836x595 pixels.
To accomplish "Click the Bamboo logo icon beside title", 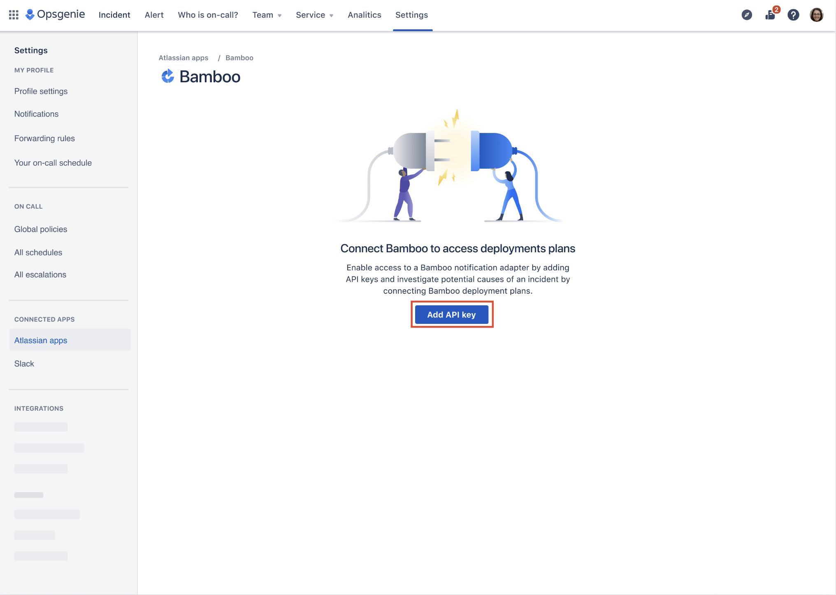I will click(x=167, y=77).
